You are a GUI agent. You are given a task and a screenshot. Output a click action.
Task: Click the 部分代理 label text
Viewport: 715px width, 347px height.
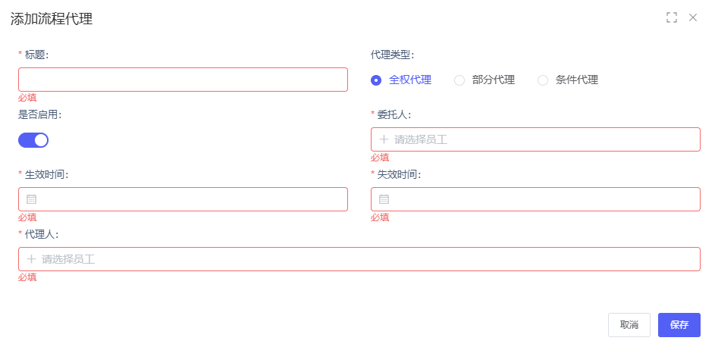pos(494,80)
